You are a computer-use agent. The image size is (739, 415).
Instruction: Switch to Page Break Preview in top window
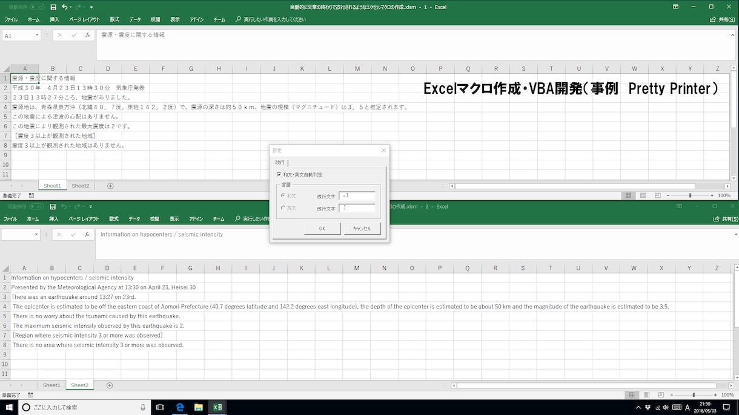point(657,195)
